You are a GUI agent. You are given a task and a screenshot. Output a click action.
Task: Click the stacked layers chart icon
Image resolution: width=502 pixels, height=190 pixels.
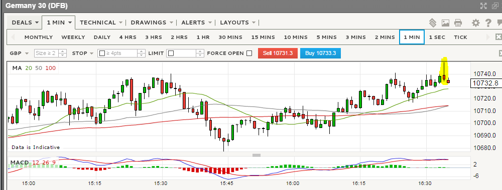coord(433,22)
